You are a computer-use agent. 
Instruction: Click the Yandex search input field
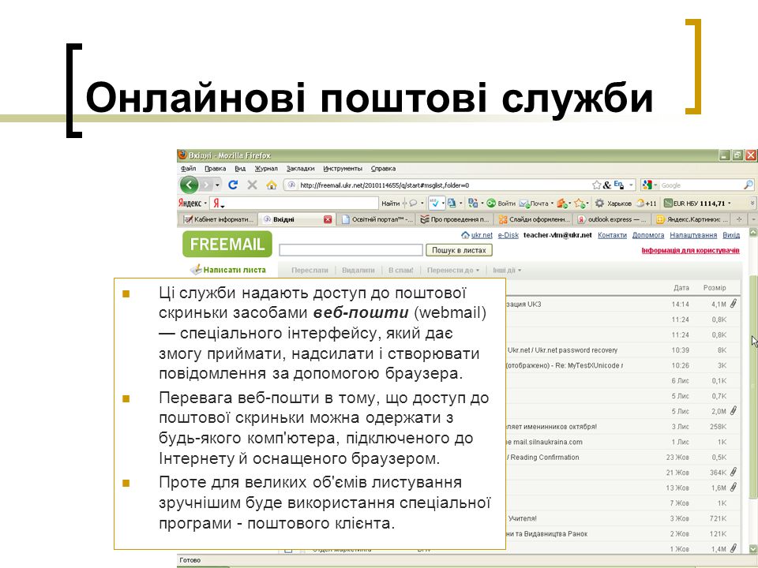pos(295,204)
